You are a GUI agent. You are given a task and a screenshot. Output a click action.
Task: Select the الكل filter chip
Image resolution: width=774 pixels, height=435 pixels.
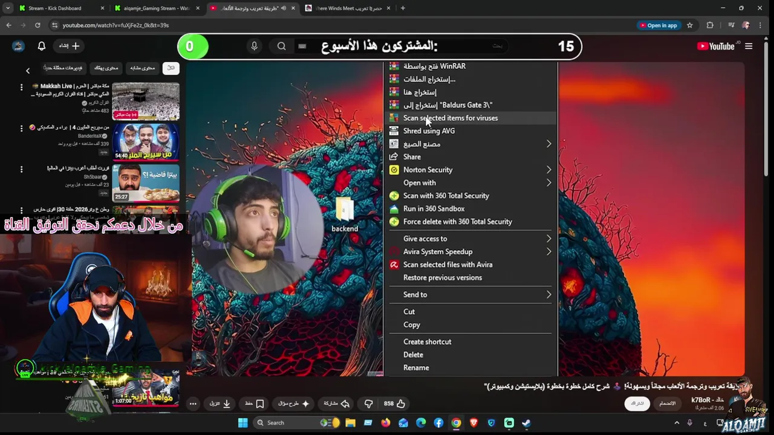(x=171, y=68)
